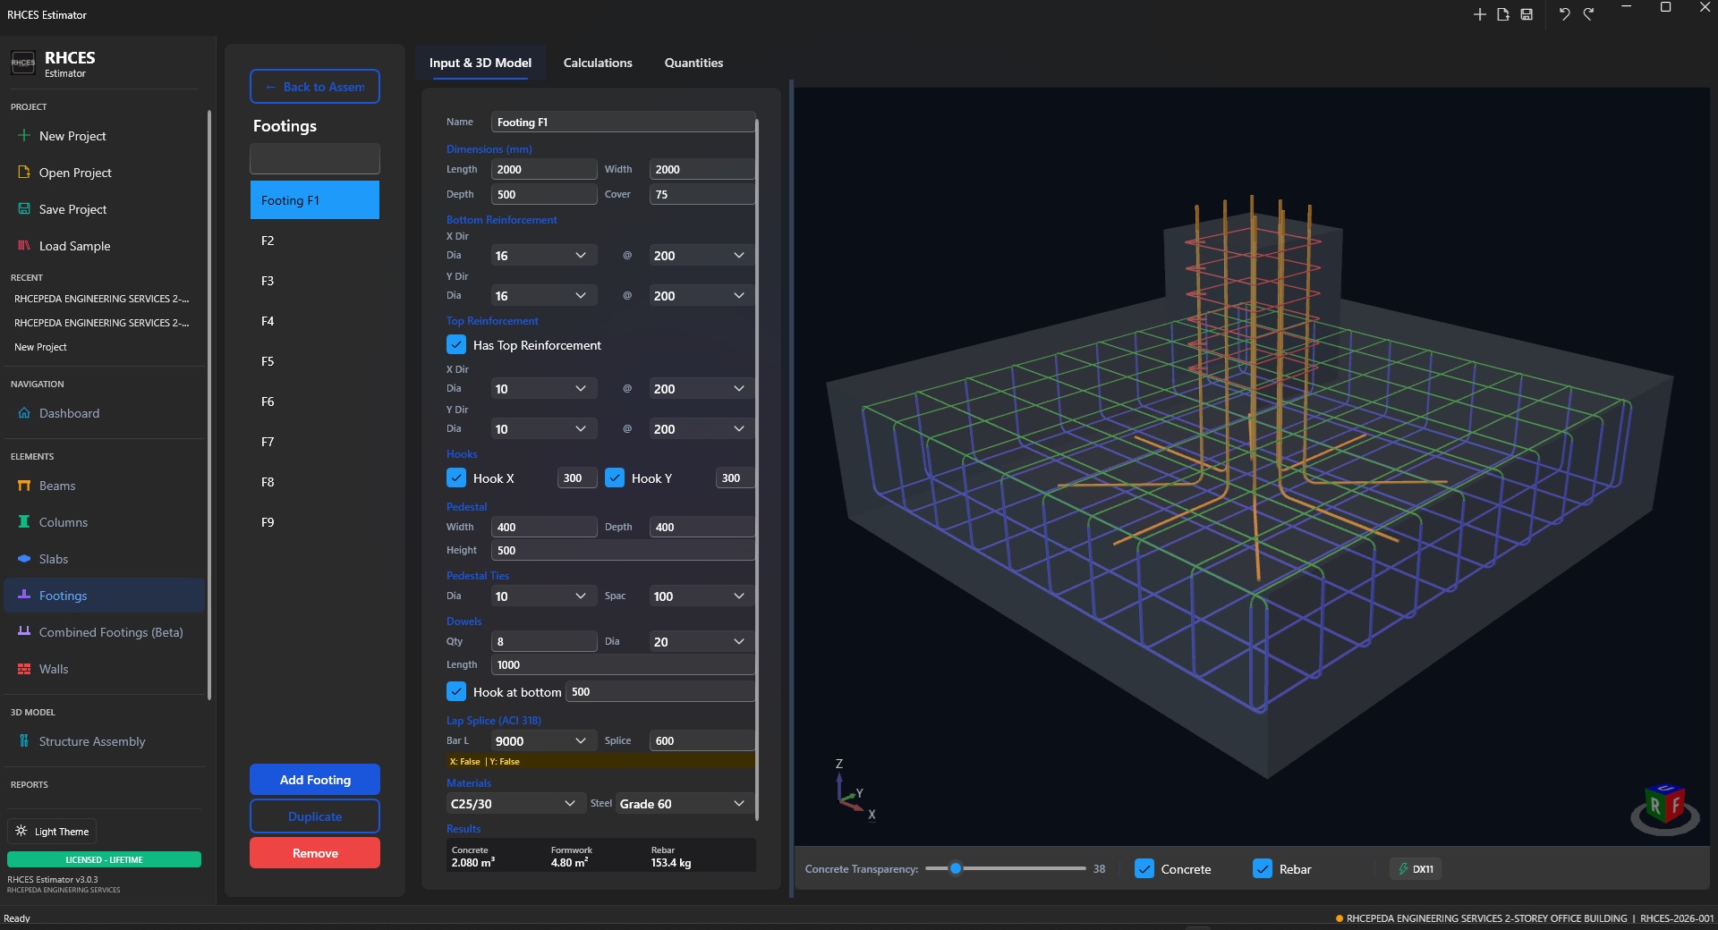Click the Cover value field
The height and width of the screenshot is (930, 1718).
pos(702,195)
